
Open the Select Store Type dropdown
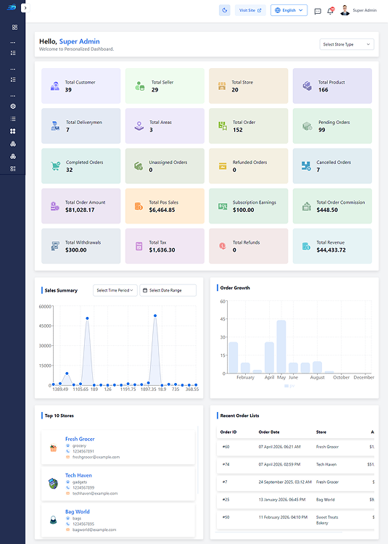click(x=347, y=44)
